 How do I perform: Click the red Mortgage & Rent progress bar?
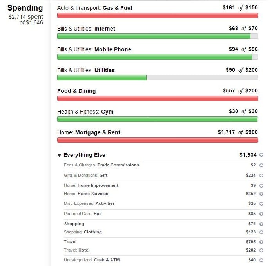[158, 140]
